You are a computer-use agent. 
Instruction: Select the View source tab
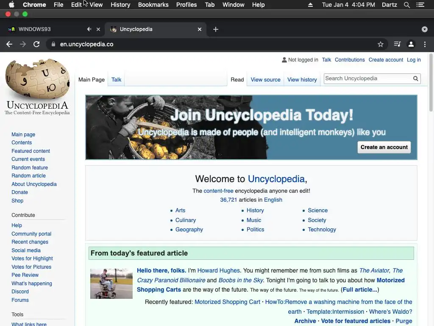[265, 79]
